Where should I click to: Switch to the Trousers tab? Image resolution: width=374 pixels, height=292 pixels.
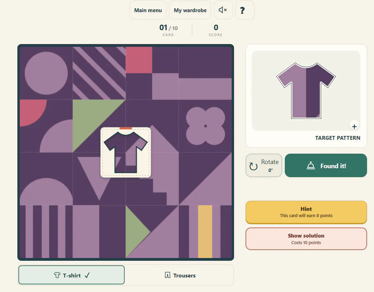tap(180, 275)
